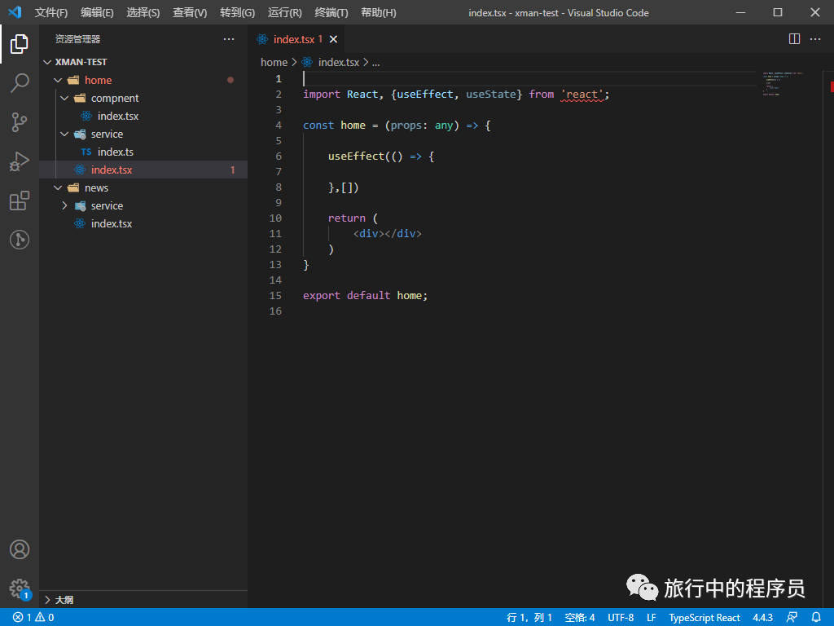Screen dimensions: 834x626
Task: Collapse the home folder
Action: click(x=58, y=81)
